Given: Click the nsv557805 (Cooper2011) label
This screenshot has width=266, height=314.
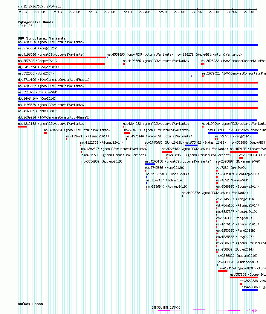Looking at the screenshot, I should point(38,61).
